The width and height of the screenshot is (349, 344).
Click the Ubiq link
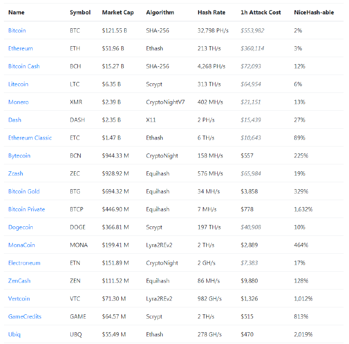tap(14, 334)
